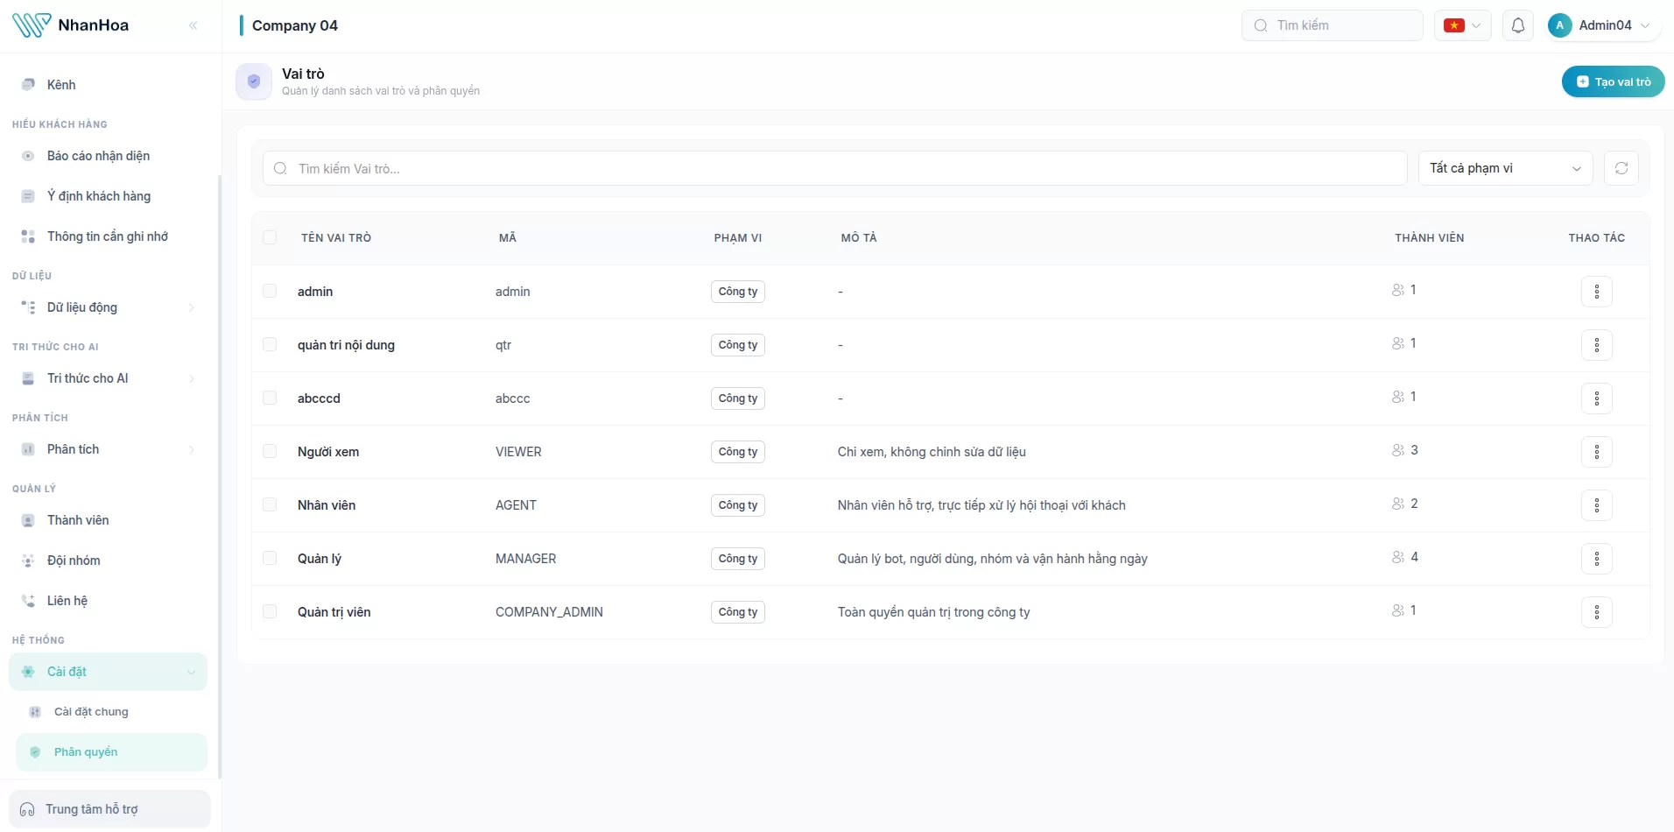The height and width of the screenshot is (832, 1674).
Task: Click Công ty tag in Quản lý row
Action: click(737, 559)
